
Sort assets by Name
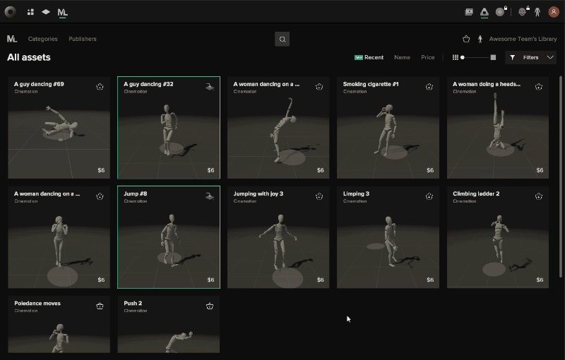(x=402, y=57)
